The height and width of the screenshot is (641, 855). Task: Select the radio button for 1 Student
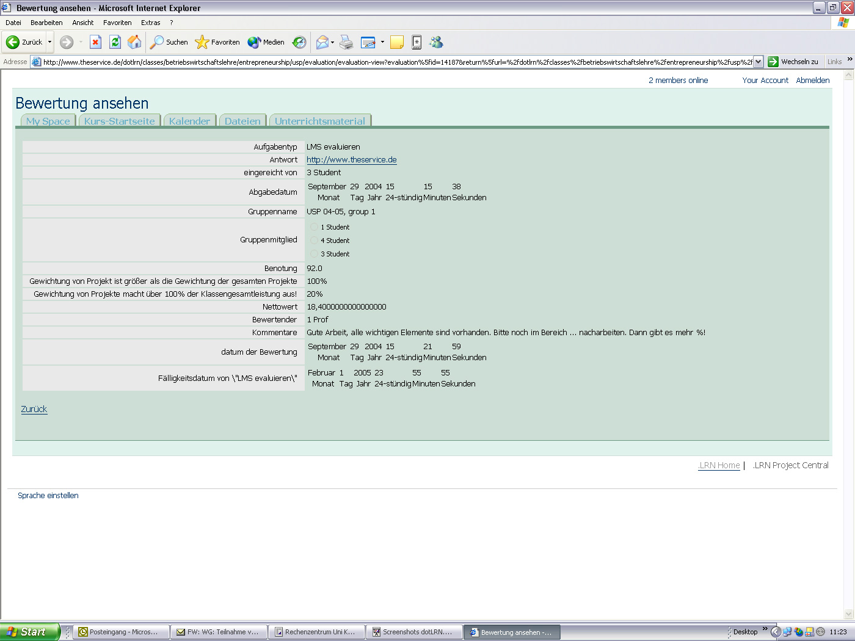coord(313,226)
